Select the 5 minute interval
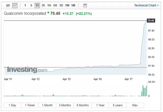 click(31, 5)
